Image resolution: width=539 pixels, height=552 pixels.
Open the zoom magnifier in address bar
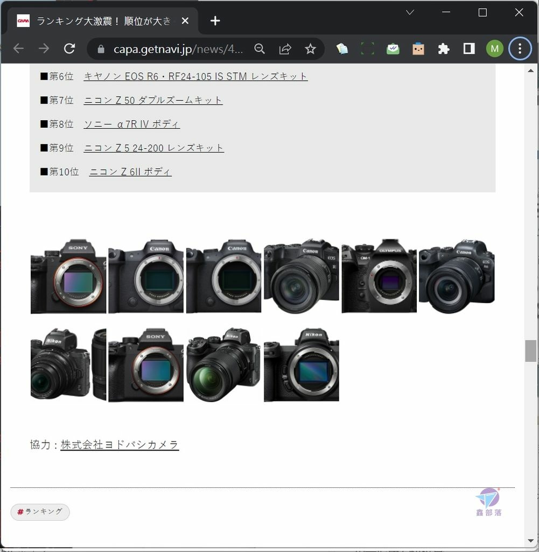[x=260, y=49]
